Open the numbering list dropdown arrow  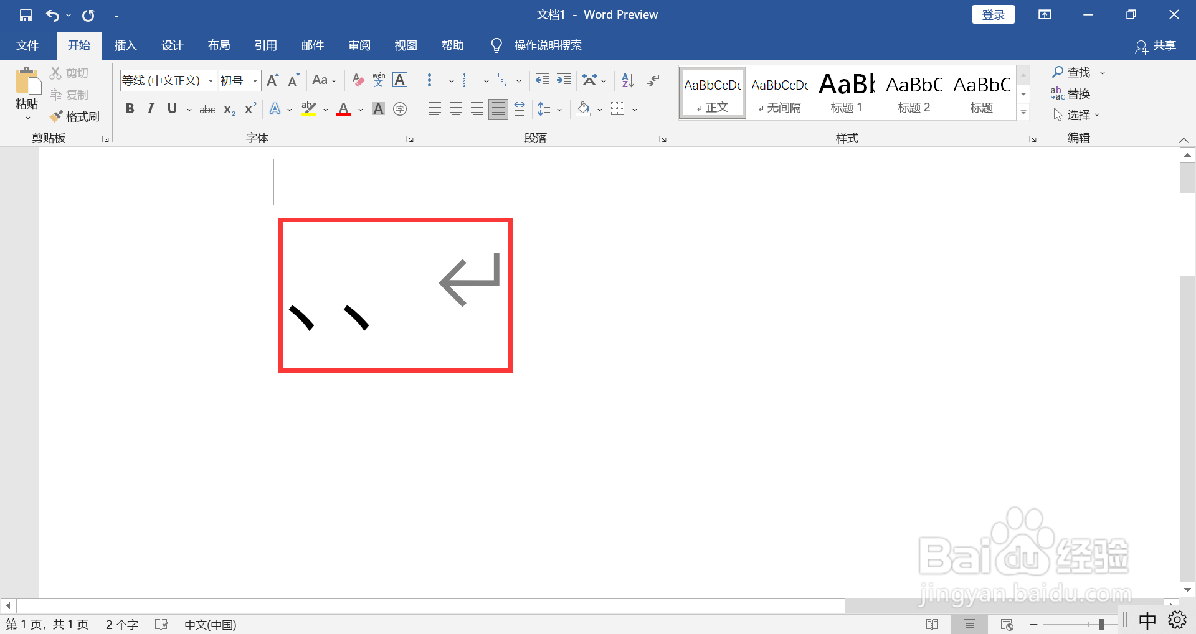coord(486,81)
